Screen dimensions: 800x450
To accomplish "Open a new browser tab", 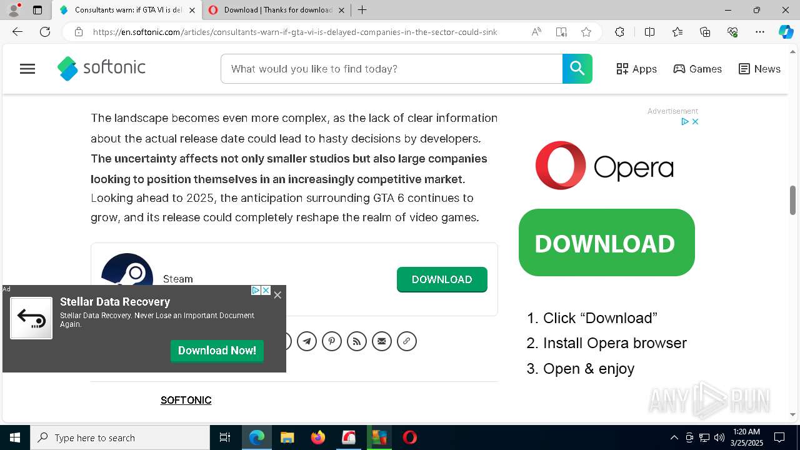I will pyautogui.click(x=362, y=10).
